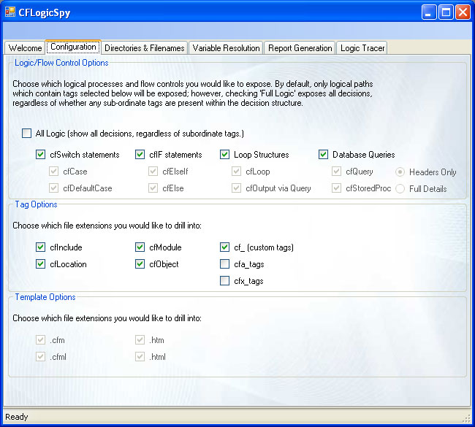Choose the Full Details radio option
475x427 pixels.
click(x=400, y=189)
